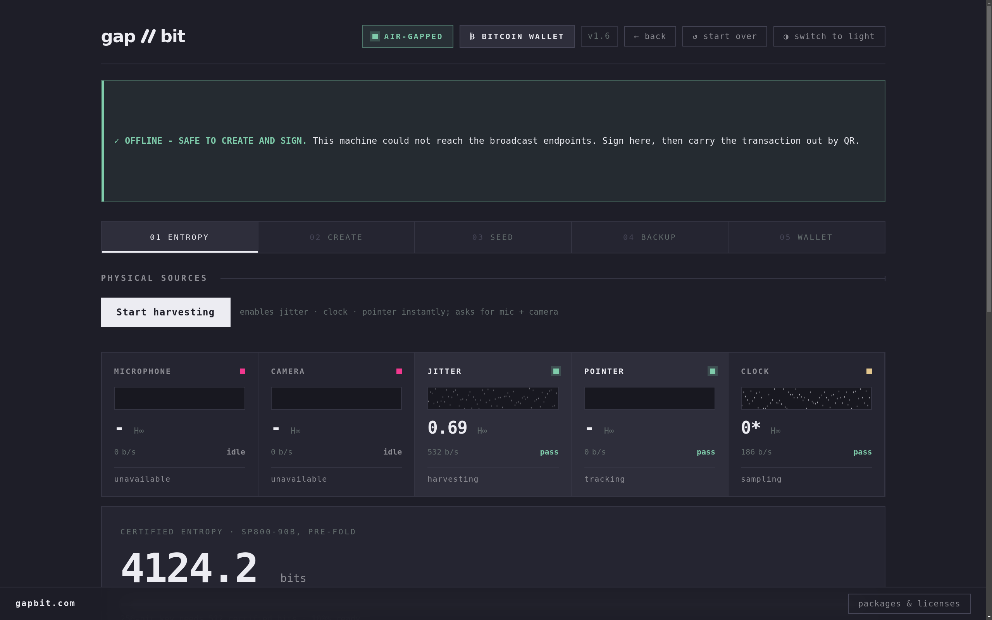Viewport: 992px width, 620px height.
Task: Click the 186 b/s clock rate
Action: [x=756, y=452]
